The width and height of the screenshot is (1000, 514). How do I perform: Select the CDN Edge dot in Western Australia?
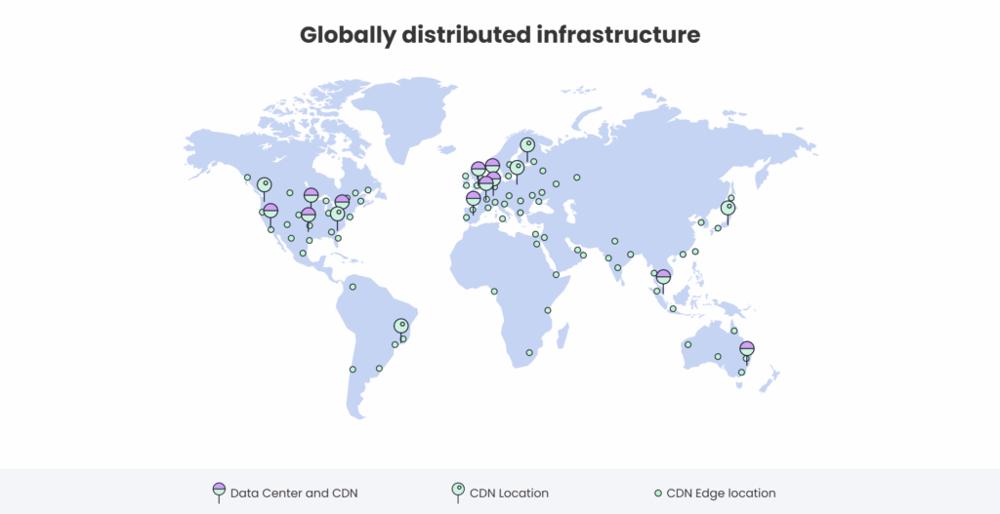pyautogui.click(x=688, y=344)
